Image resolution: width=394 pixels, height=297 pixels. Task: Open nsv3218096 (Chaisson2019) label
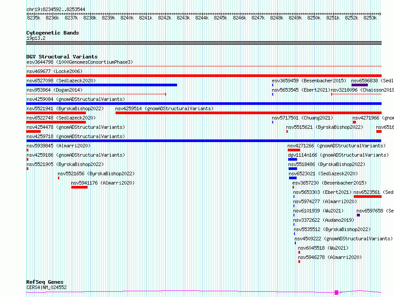pos(362,90)
